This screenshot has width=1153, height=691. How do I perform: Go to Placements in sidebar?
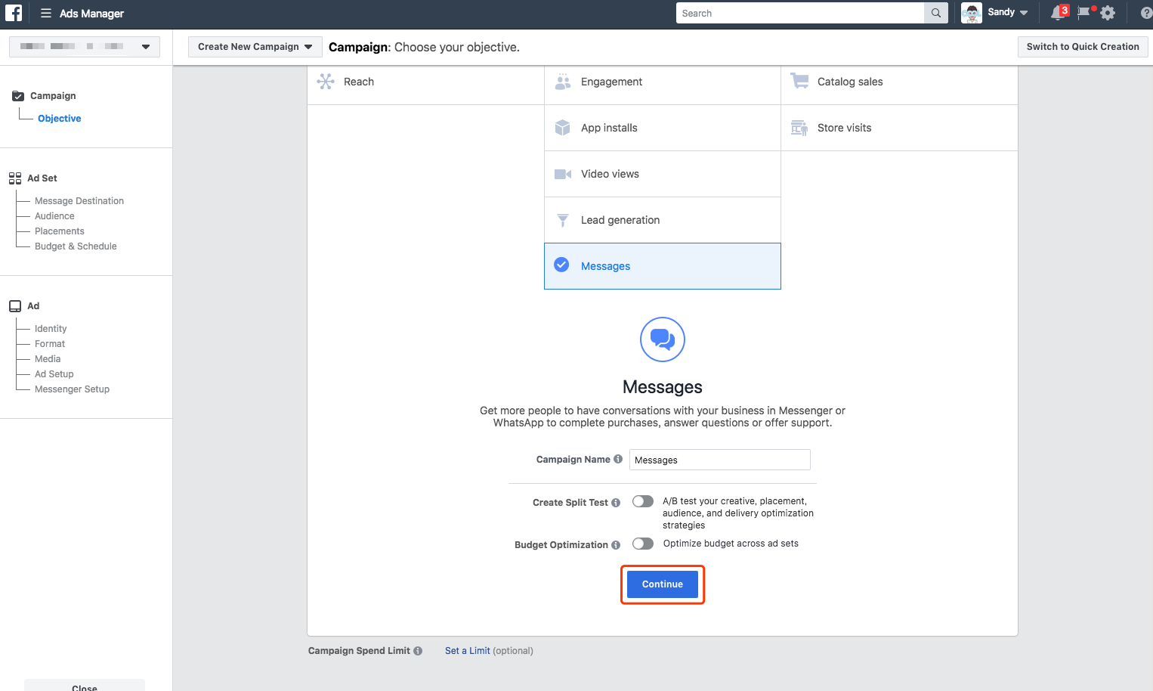pyautogui.click(x=60, y=231)
